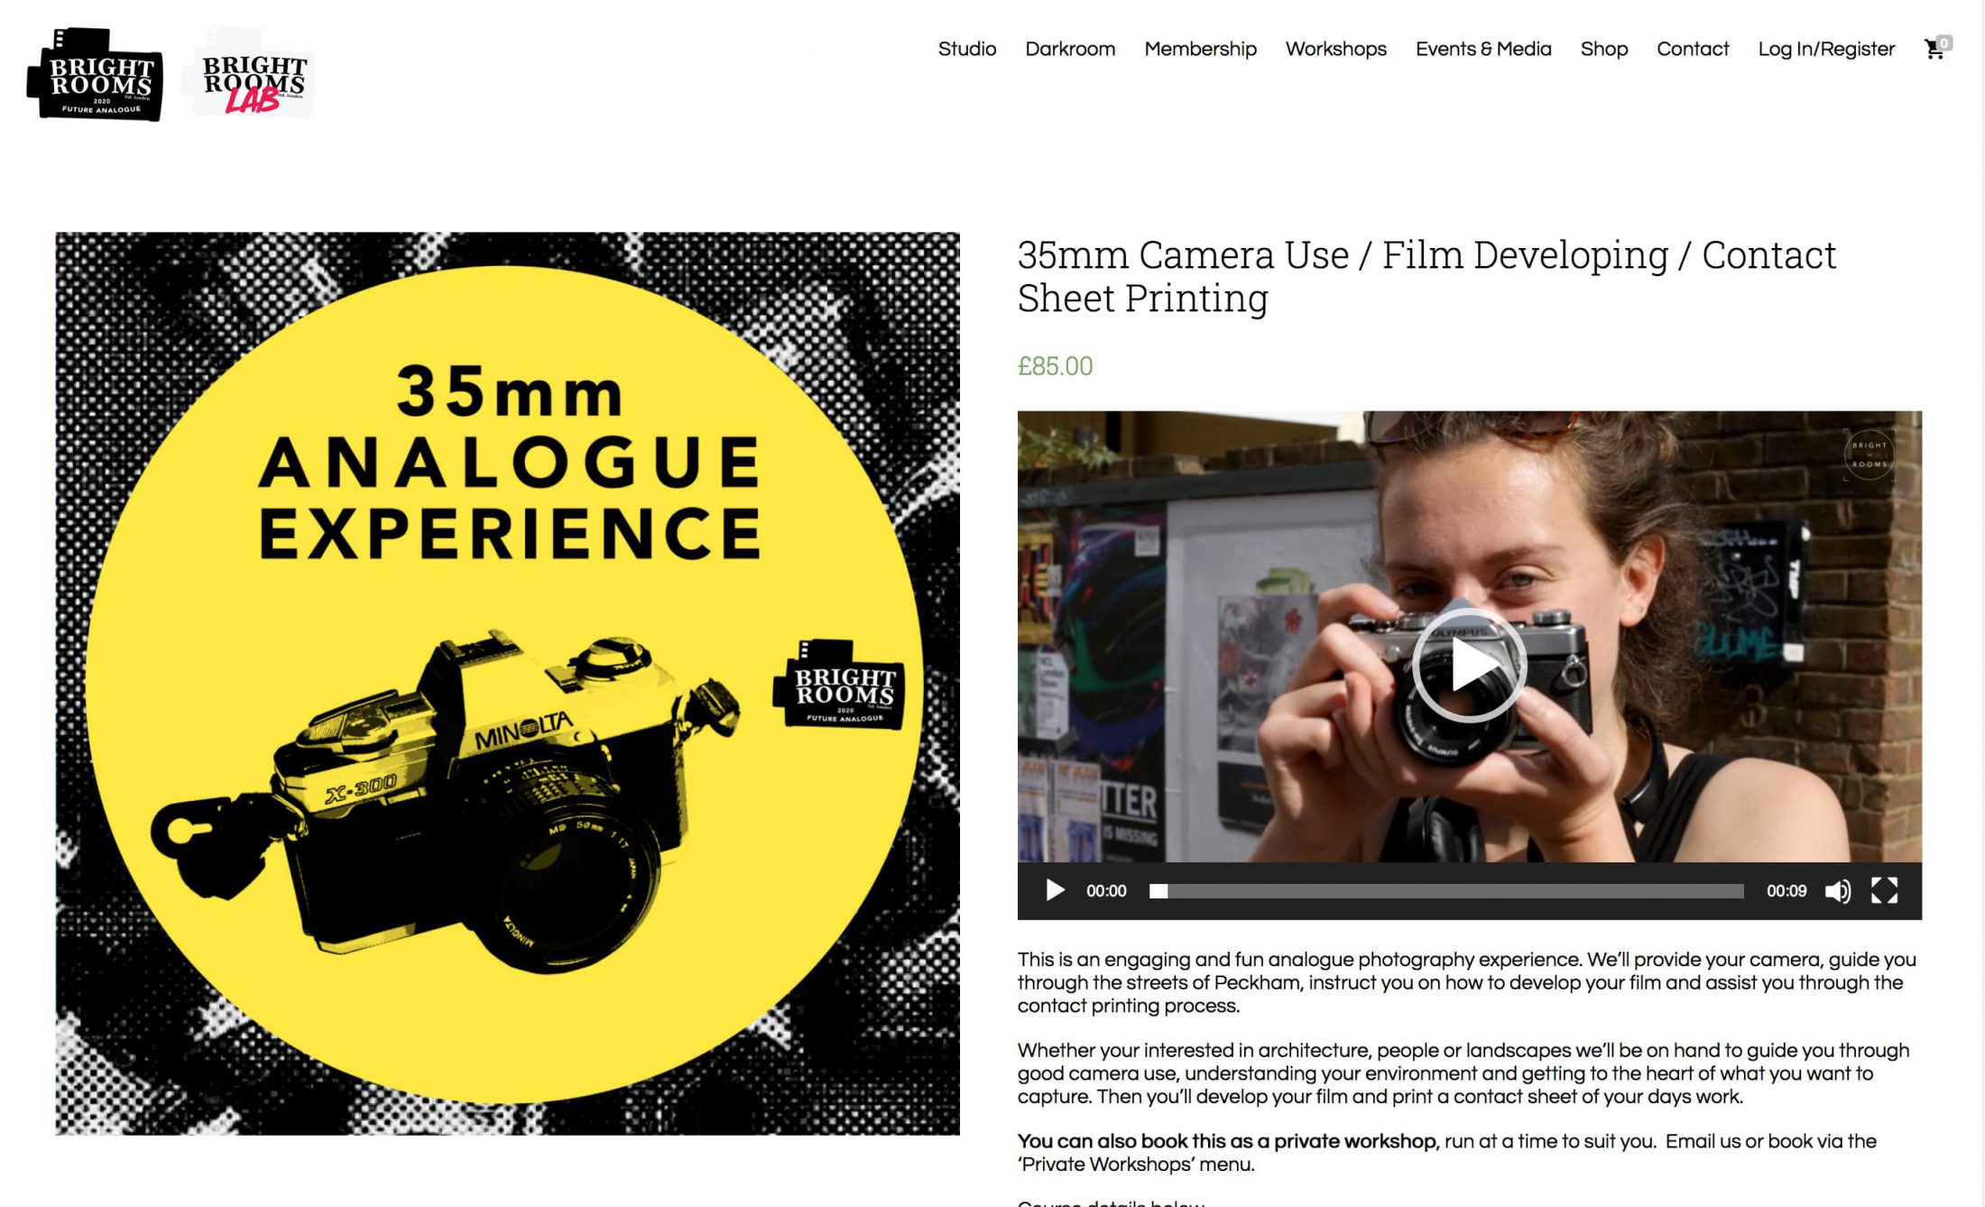
Task: Click the 35mm Analogue Experience product image
Action: [507, 683]
